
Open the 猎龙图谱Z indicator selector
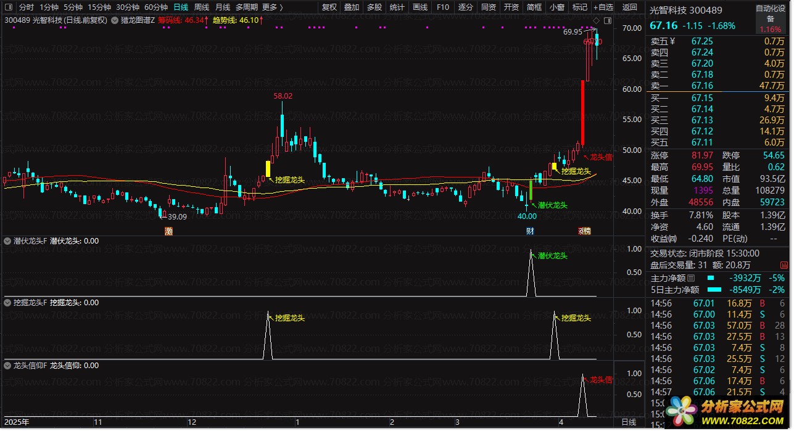coord(138,20)
